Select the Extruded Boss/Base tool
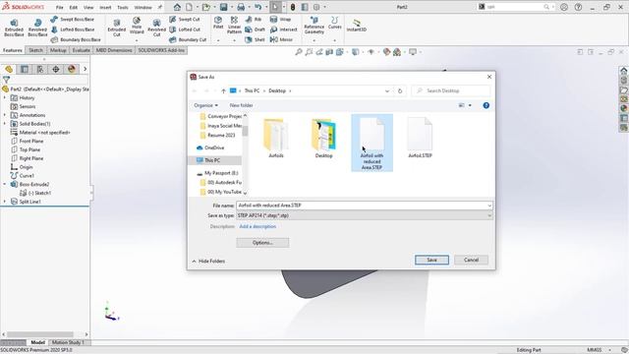The image size is (629, 354). pos(14,28)
